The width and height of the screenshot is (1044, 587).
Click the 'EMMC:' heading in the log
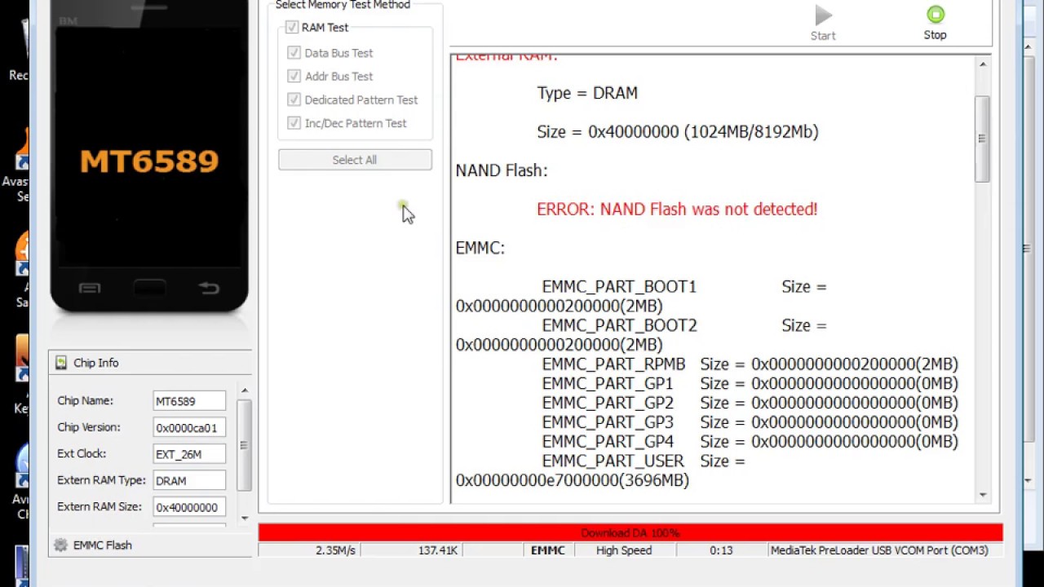pos(480,248)
